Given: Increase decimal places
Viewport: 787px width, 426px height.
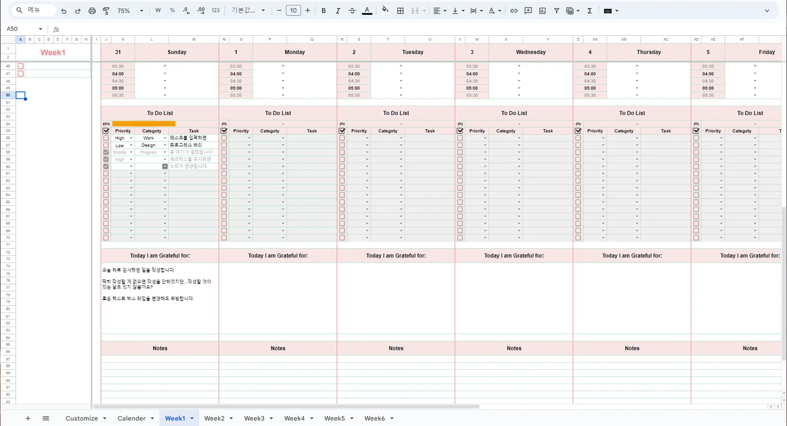Looking at the screenshot, I should point(201,10).
